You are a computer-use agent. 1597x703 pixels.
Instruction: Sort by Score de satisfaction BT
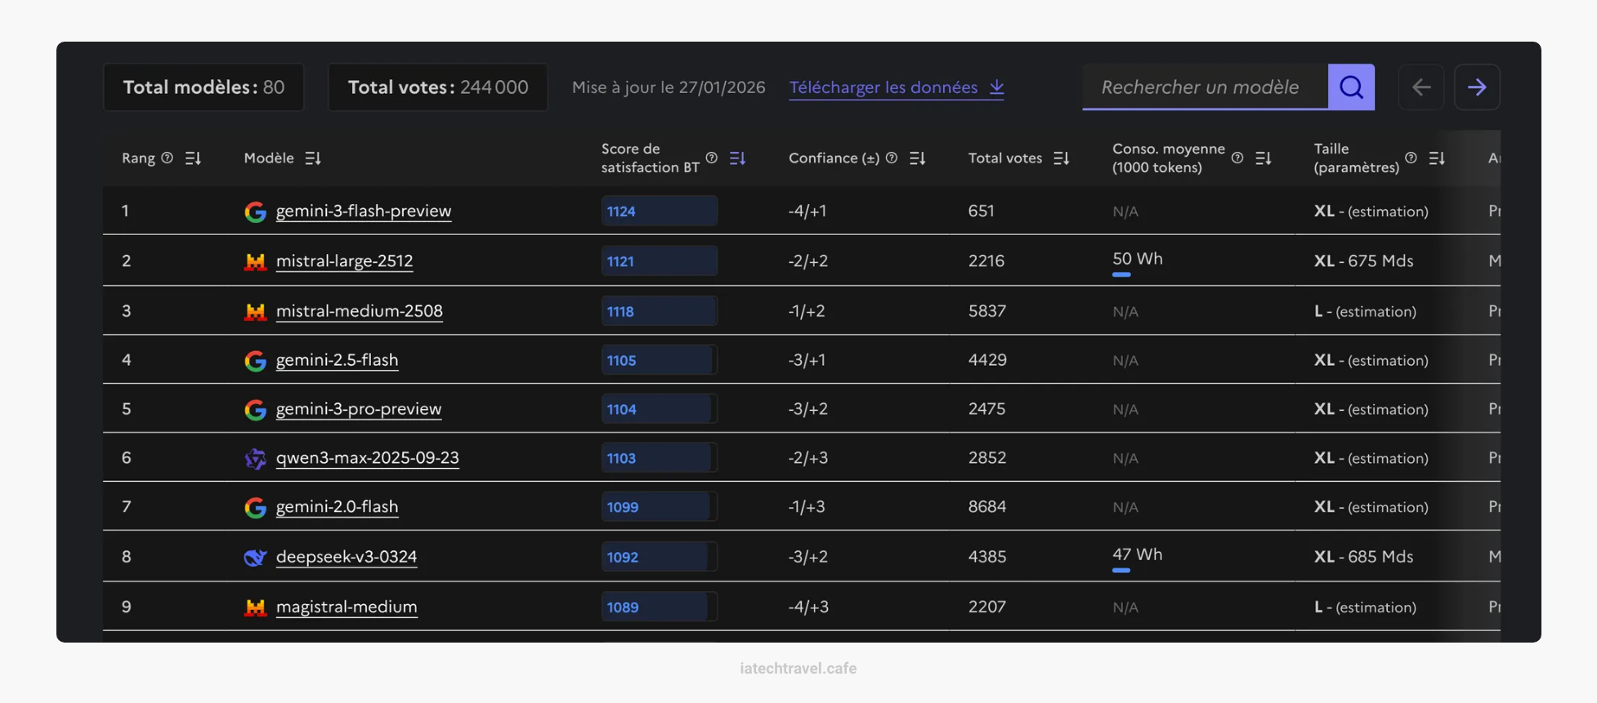(737, 158)
